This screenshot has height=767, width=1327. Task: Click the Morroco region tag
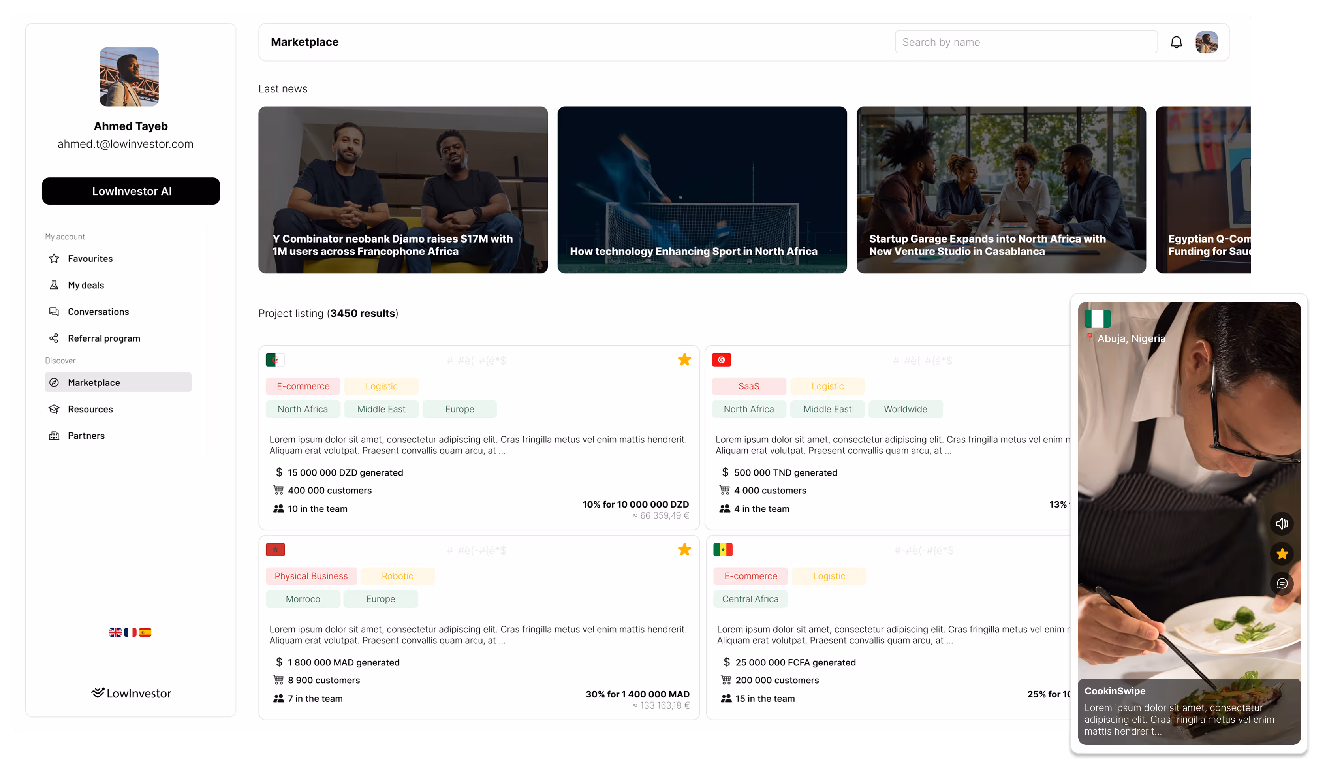coord(303,599)
